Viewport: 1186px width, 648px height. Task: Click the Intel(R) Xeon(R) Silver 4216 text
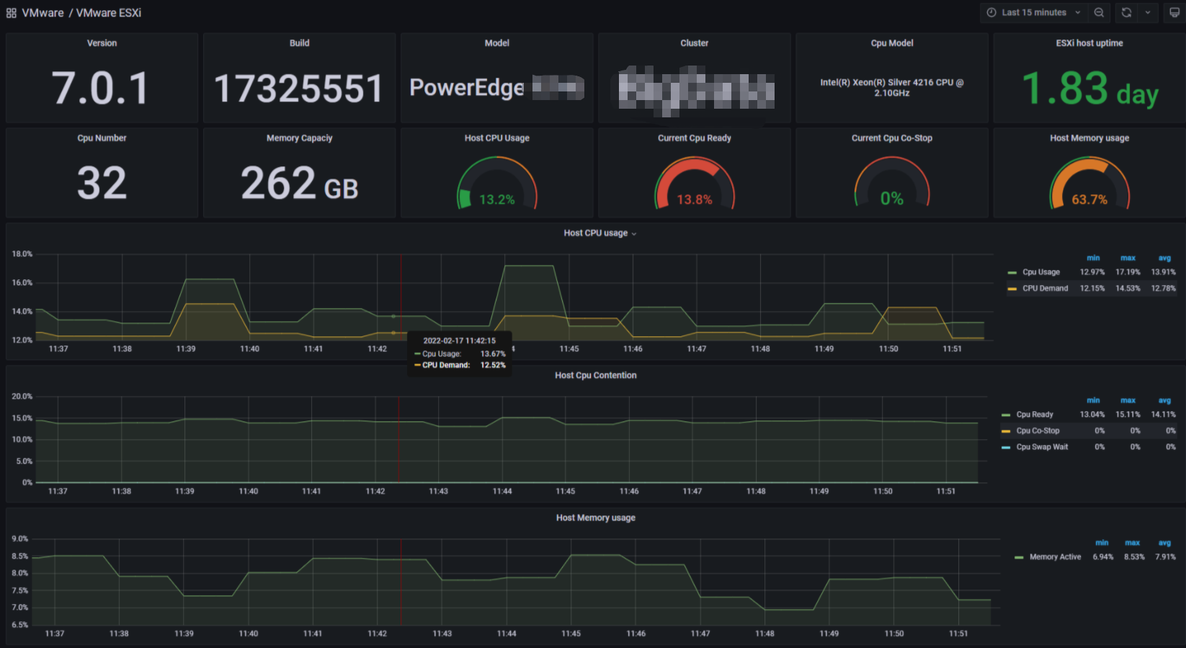[891, 88]
